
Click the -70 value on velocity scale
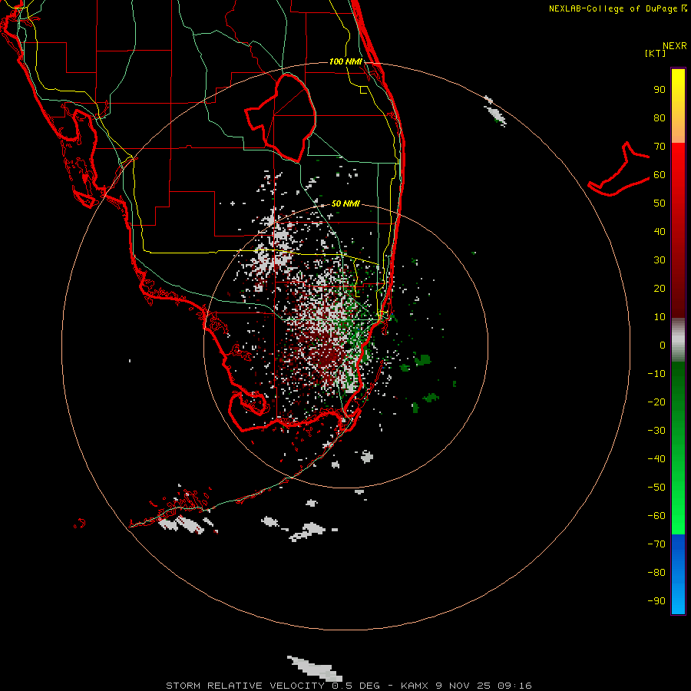click(656, 544)
